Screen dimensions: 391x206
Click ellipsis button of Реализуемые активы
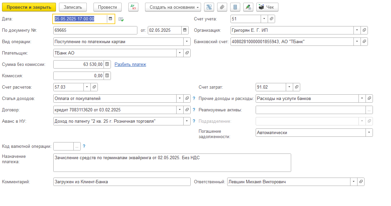[369, 110]
